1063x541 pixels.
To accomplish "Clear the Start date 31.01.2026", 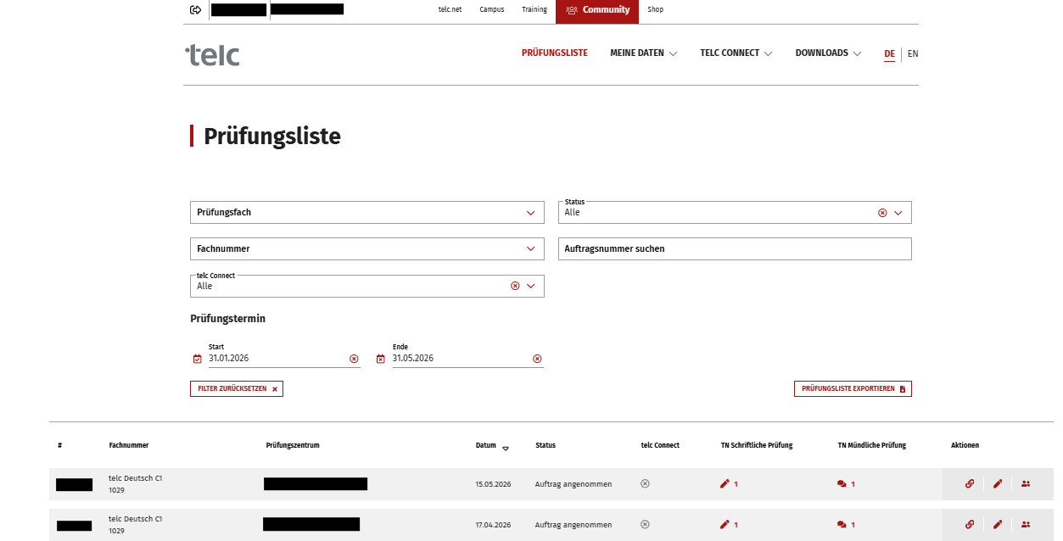I will 354,359.
